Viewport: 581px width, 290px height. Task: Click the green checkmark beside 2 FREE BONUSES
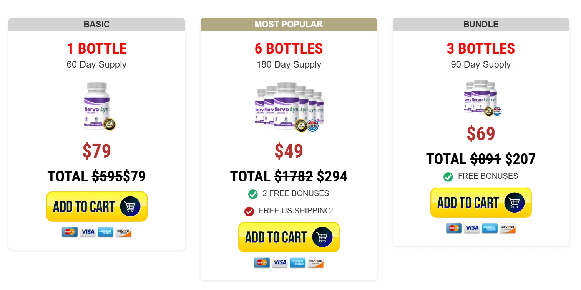coord(253,194)
